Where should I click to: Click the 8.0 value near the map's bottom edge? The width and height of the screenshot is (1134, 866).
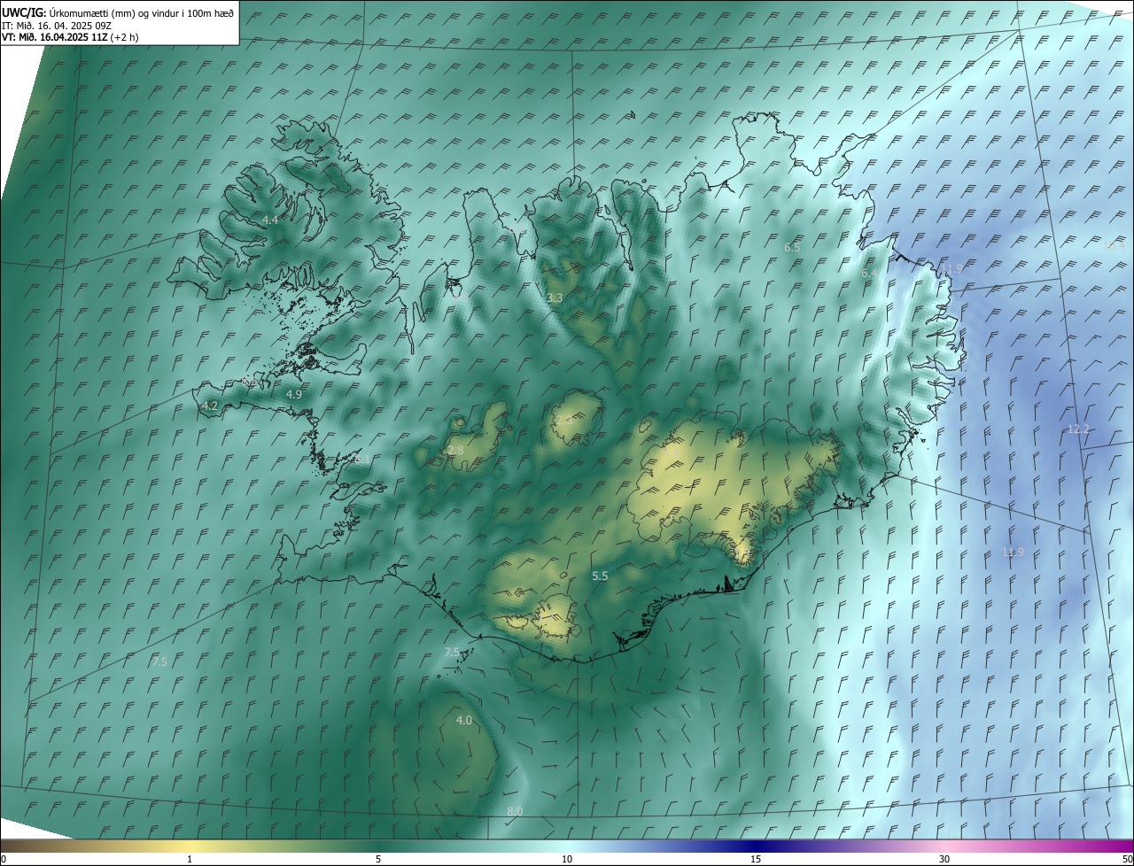(x=515, y=812)
